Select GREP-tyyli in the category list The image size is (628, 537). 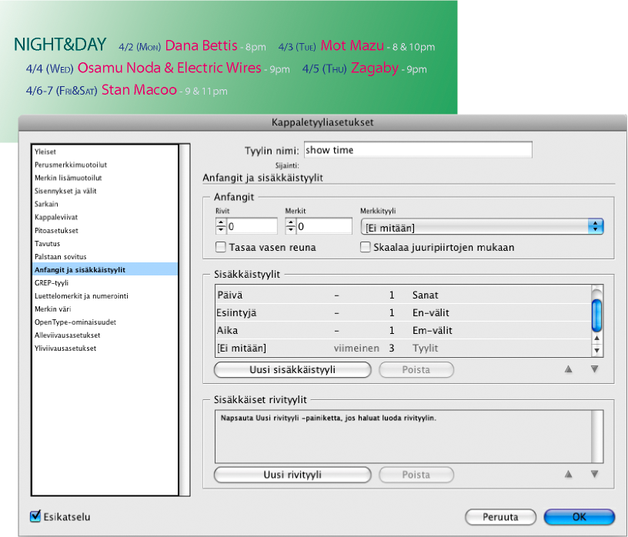pyautogui.click(x=52, y=283)
